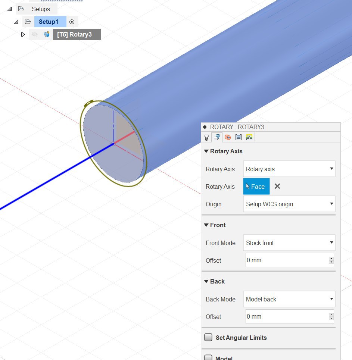The width and height of the screenshot is (352, 360).
Task: Click the Origin label text
Action: pyautogui.click(x=214, y=204)
